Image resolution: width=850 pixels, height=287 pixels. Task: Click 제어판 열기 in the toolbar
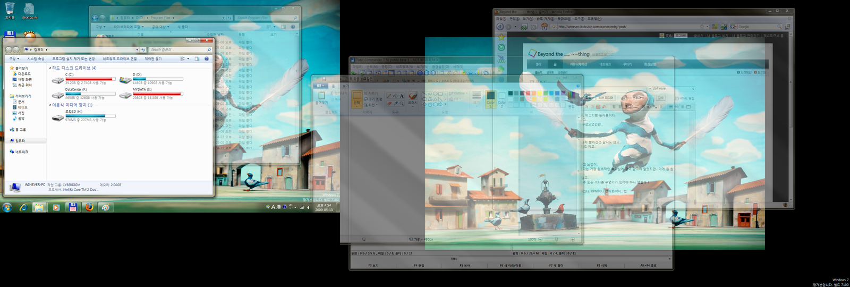[x=153, y=58]
